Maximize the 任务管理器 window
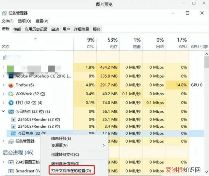The height and width of the screenshot is (176, 209). [x=187, y=13]
